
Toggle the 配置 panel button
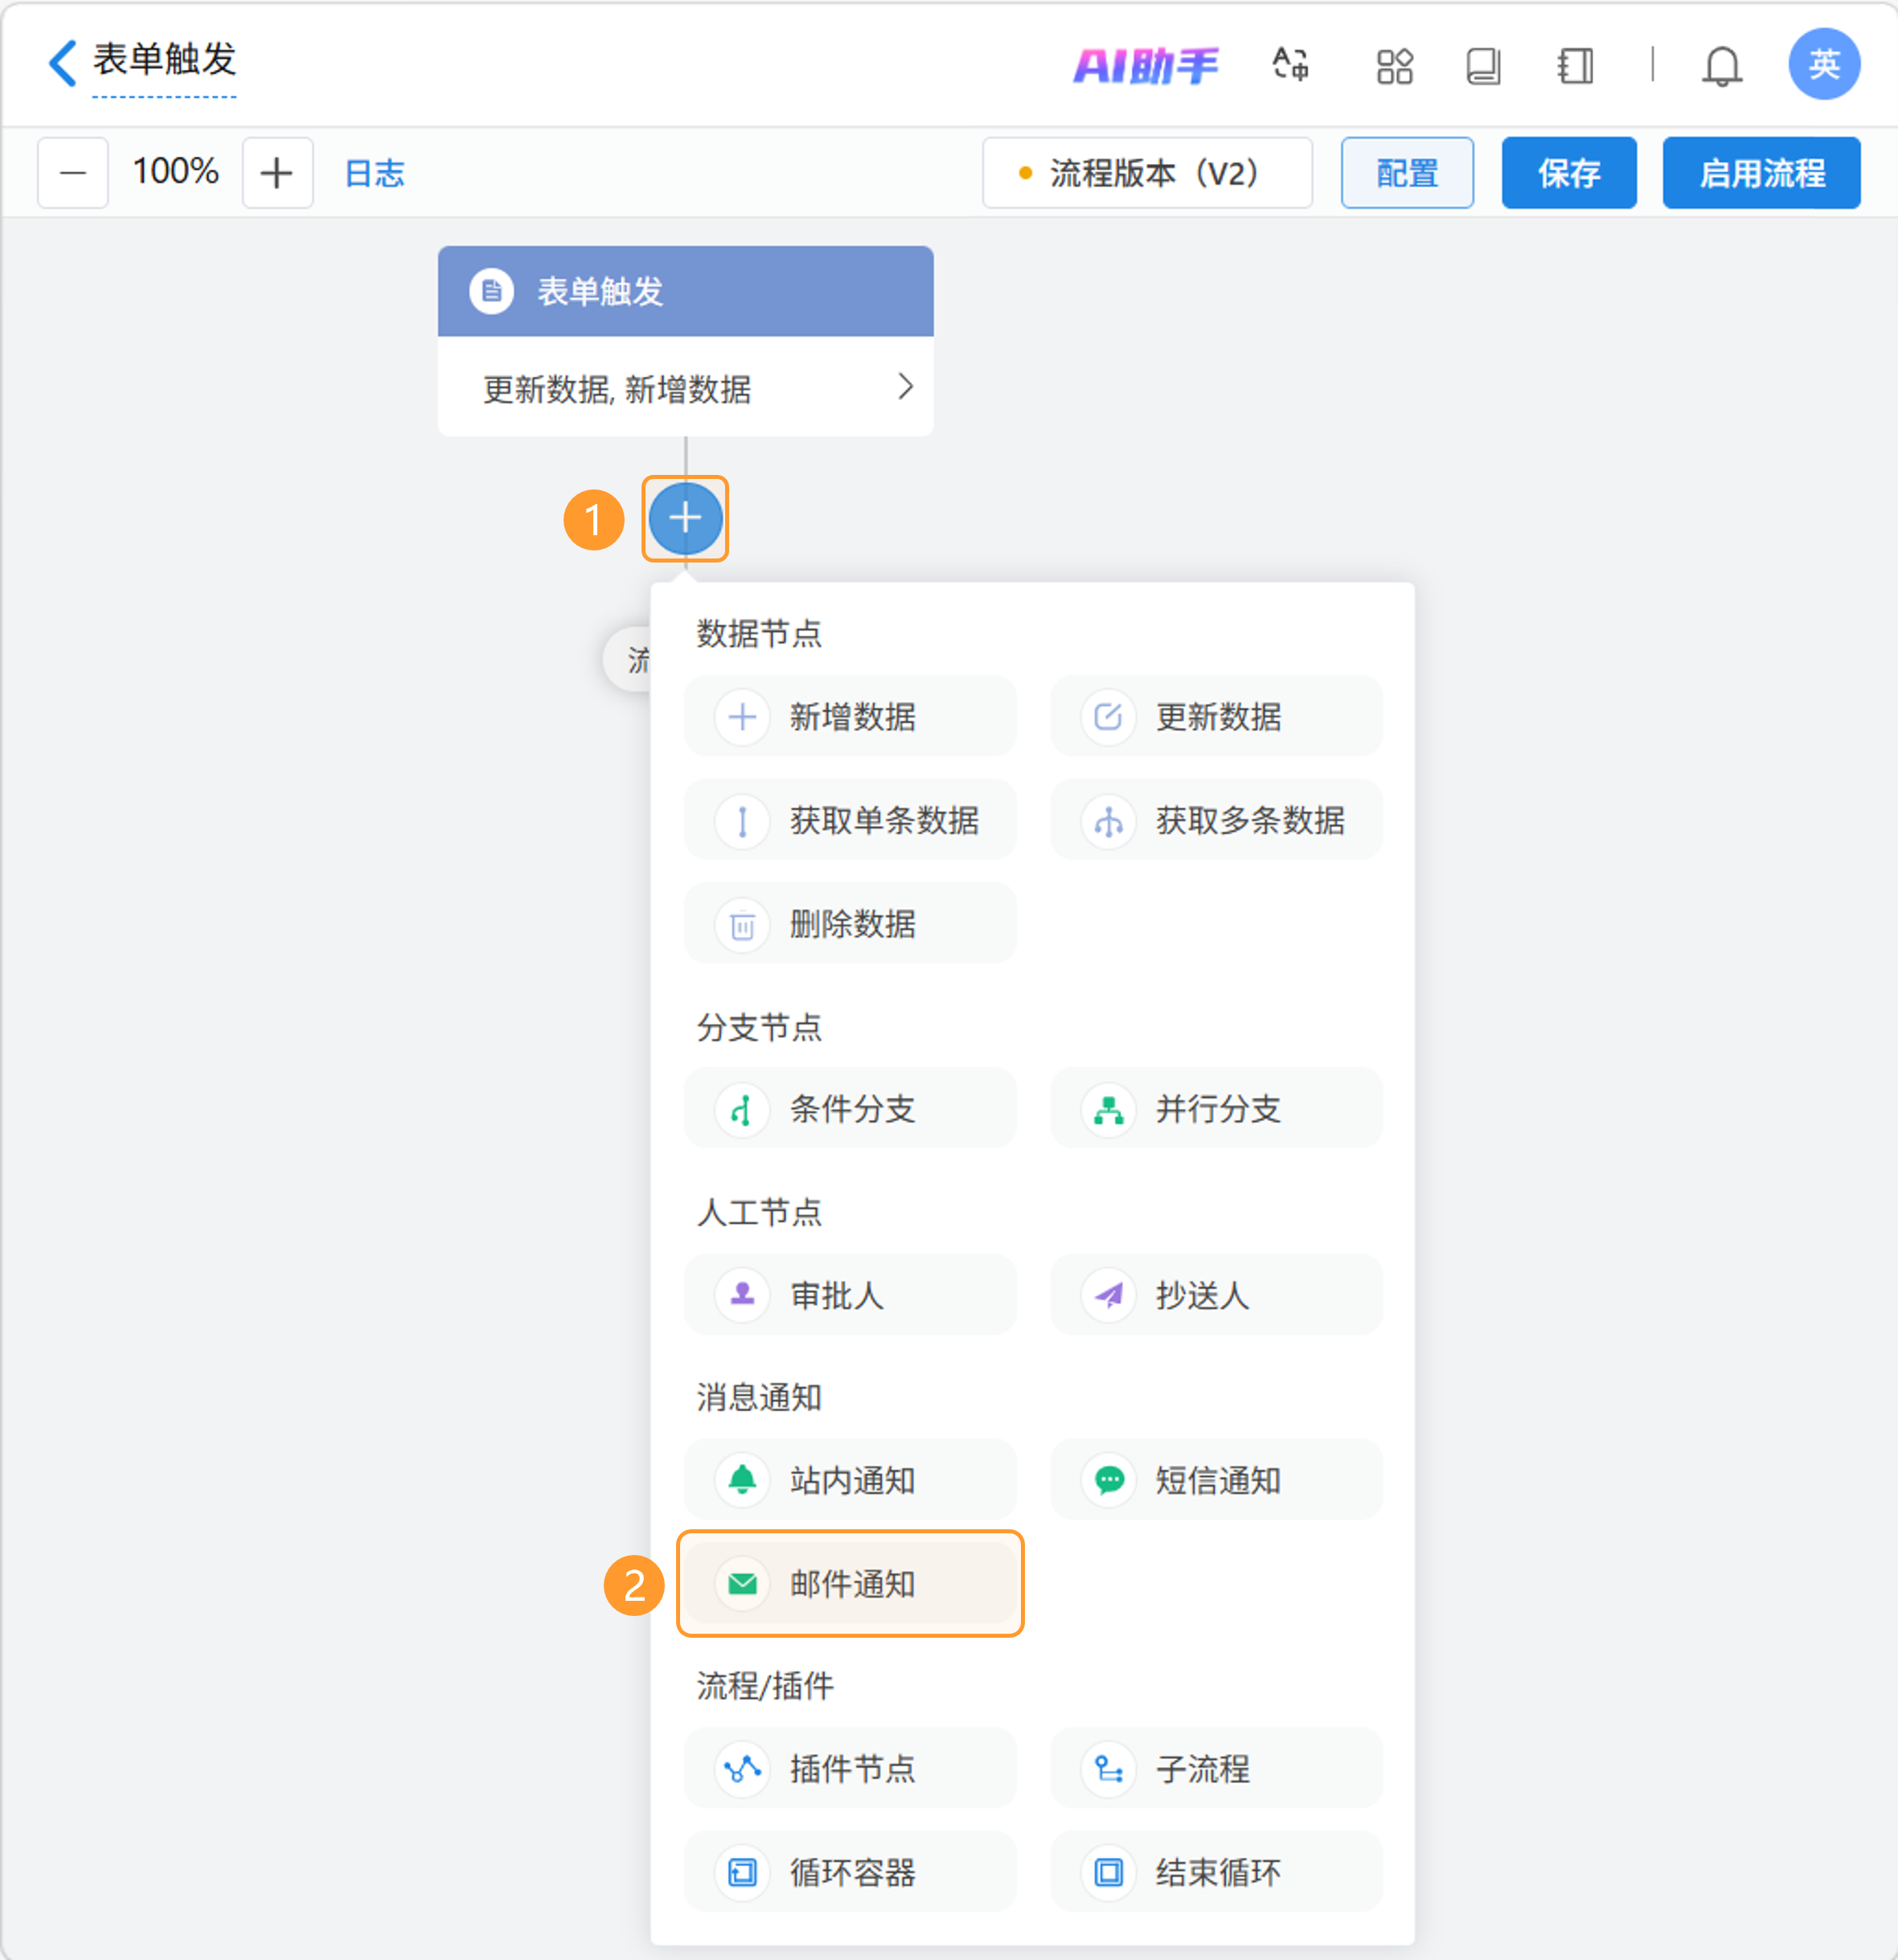(1406, 173)
